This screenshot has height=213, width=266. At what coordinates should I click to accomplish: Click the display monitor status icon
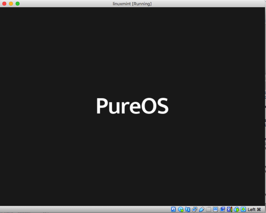click(x=216, y=209)
